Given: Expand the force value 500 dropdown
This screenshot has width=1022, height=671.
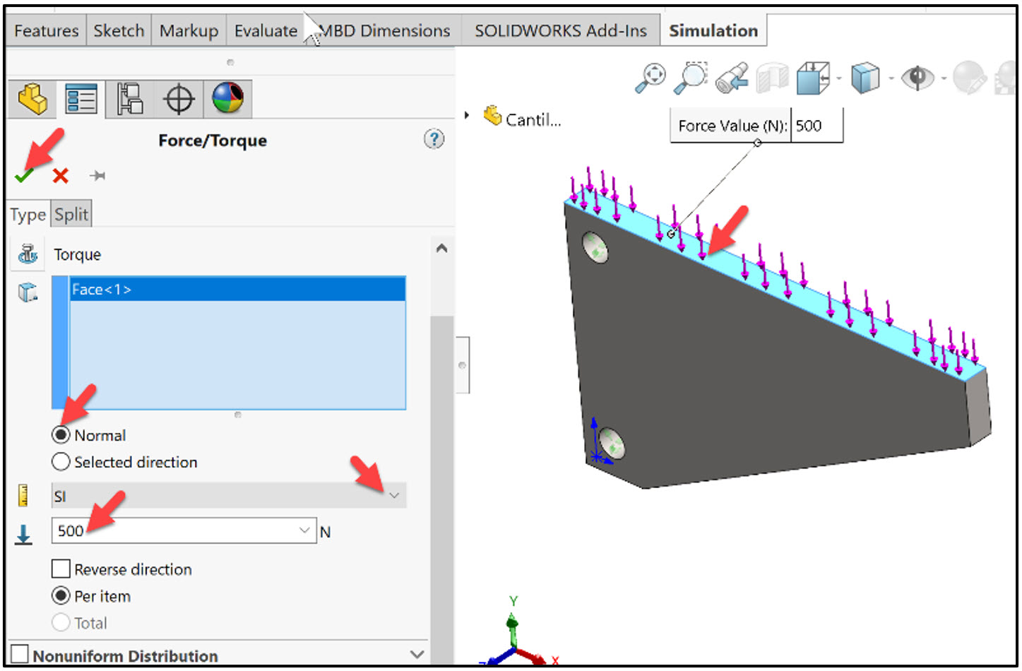Looking at the screenshot, I should [x=304, y=530].
